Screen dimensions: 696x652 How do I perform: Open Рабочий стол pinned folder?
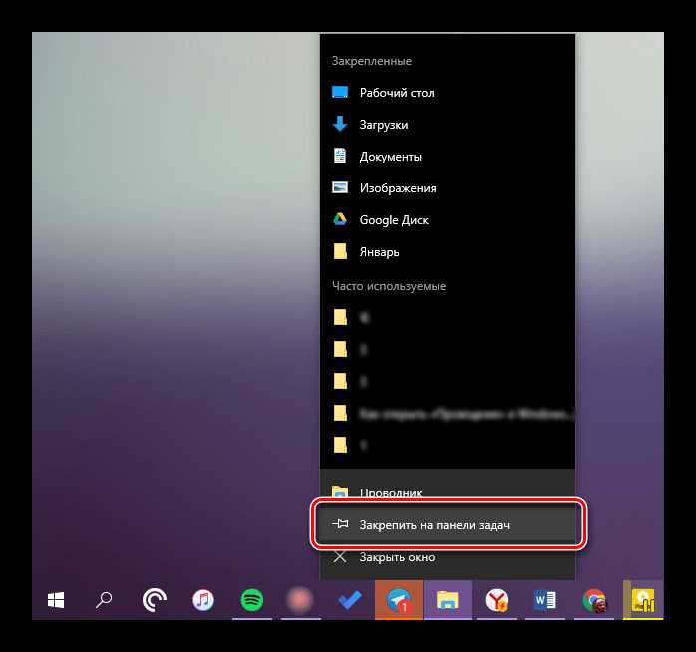pos(448,93)
